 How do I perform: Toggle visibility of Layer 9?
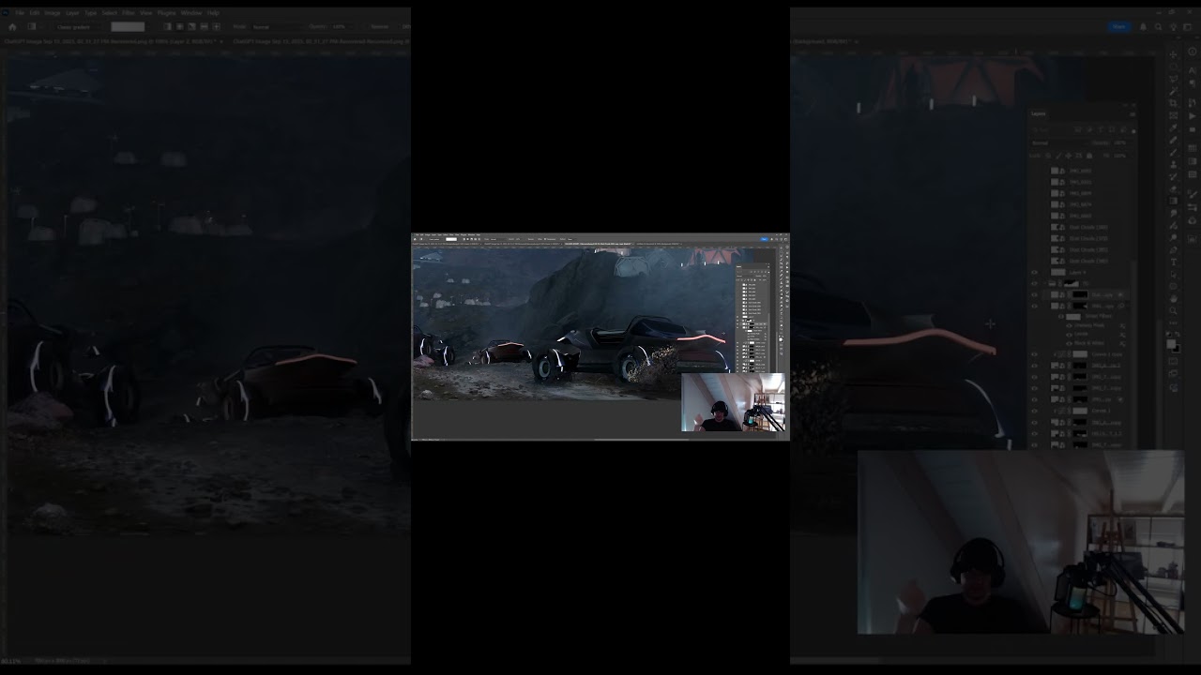tap(1035, 272)
